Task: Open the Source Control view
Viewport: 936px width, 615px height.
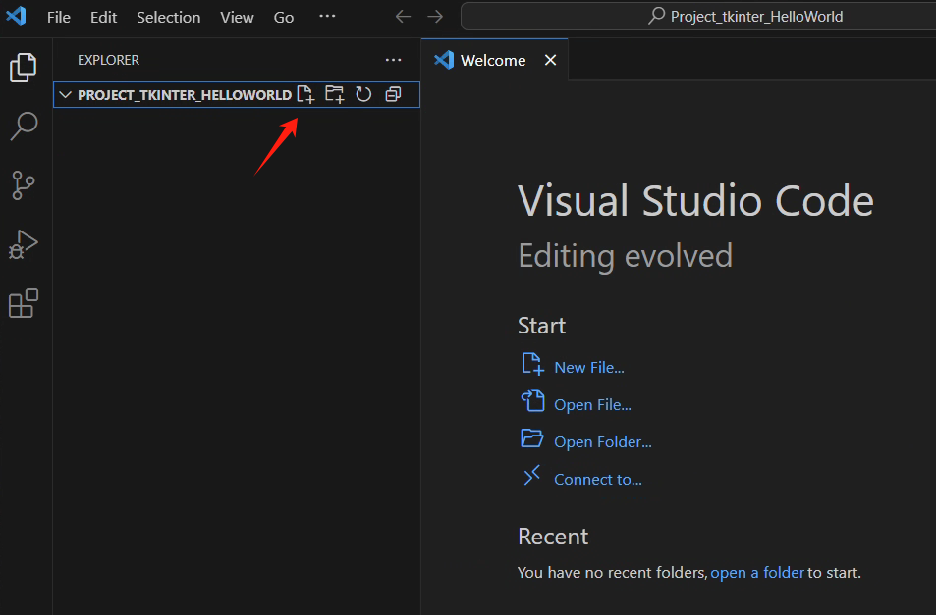Action: [23, 184]
